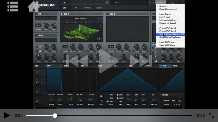The height and width of the screenshot is (122, 218).
Task: Enable the SUB oscillator checkbox
Action: pos(36,14)
